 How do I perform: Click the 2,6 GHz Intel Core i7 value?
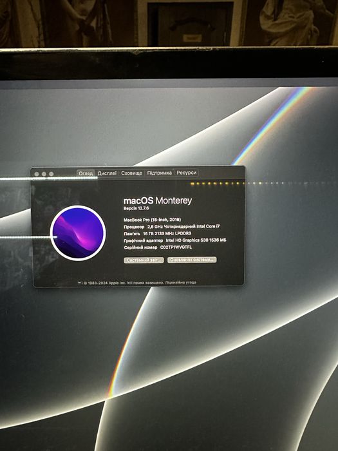pos(183,226)
